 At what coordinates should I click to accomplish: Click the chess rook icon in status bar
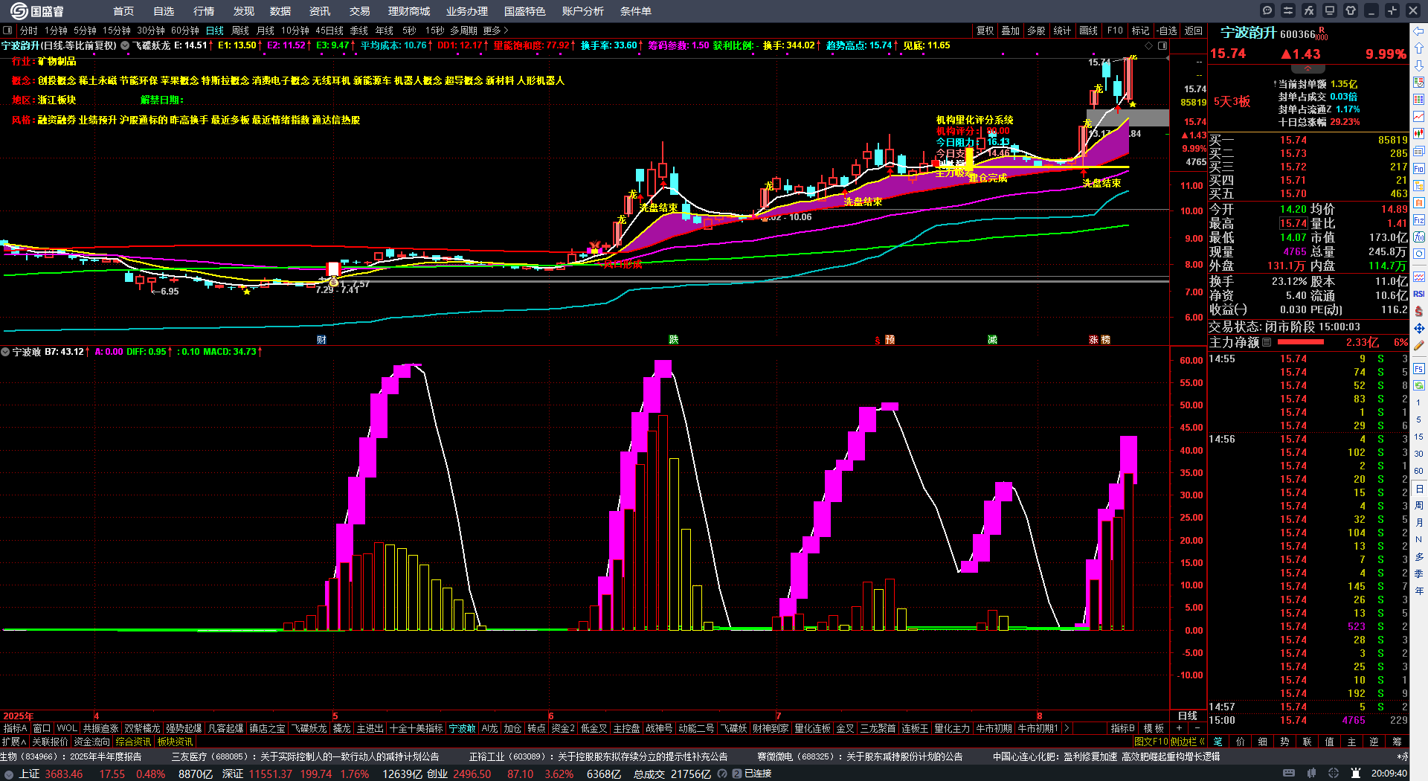point(1356,774)
